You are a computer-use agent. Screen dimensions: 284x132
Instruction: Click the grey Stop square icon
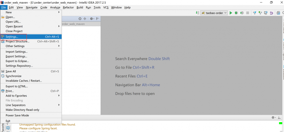[x=247, y=13]
